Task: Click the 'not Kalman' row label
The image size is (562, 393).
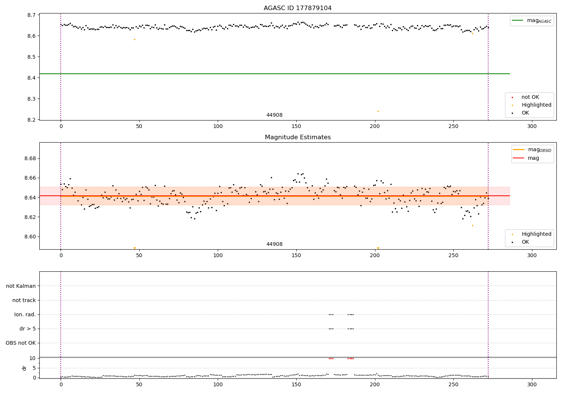Action: [x=21, y=286]
